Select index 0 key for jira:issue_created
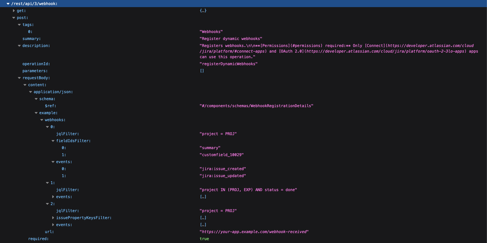This screenshot has height=243, width=487. [x=64, y=169]
